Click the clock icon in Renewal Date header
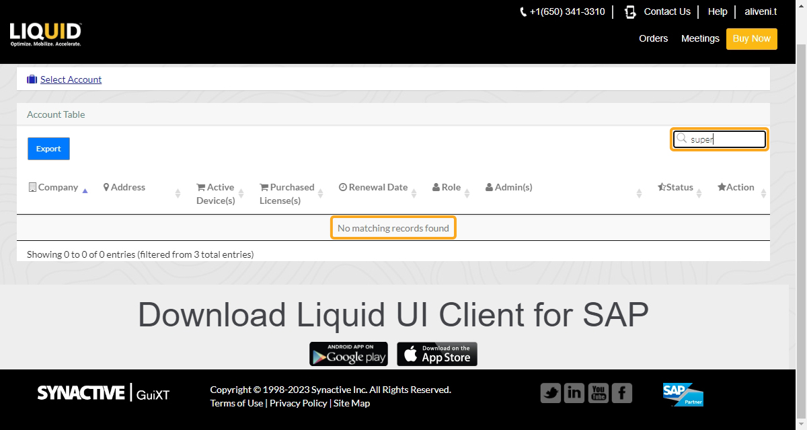 tap(342, 187)
